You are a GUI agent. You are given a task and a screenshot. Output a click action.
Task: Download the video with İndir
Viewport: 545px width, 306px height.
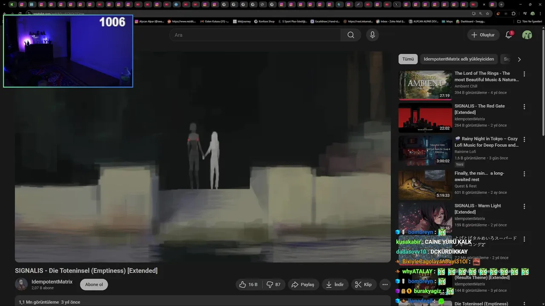coord(335,284)
